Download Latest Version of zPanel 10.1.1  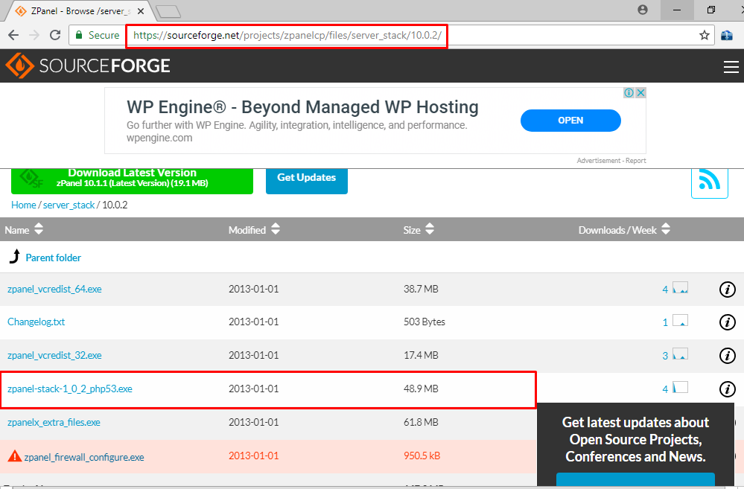point(131,177)
